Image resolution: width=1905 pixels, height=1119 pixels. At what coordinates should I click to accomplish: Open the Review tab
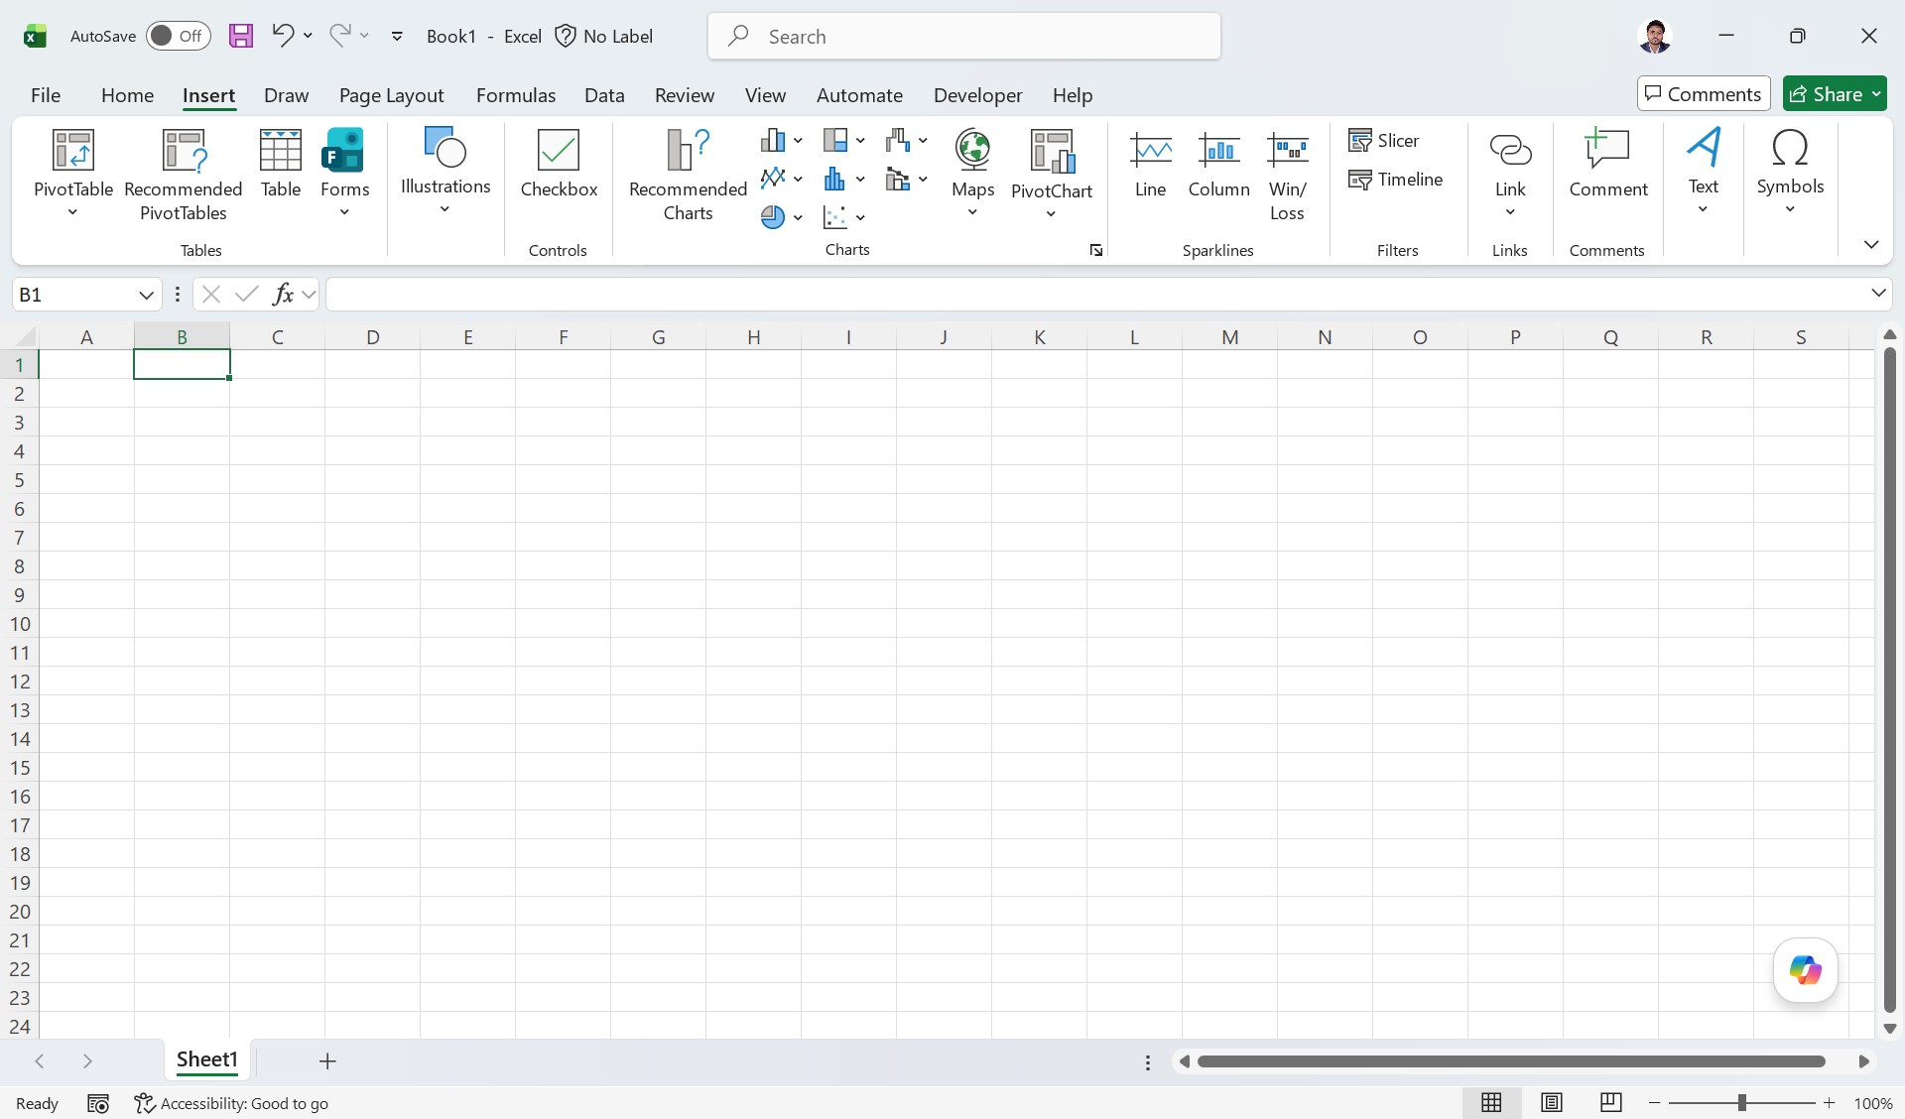click(x=685, y=95)
